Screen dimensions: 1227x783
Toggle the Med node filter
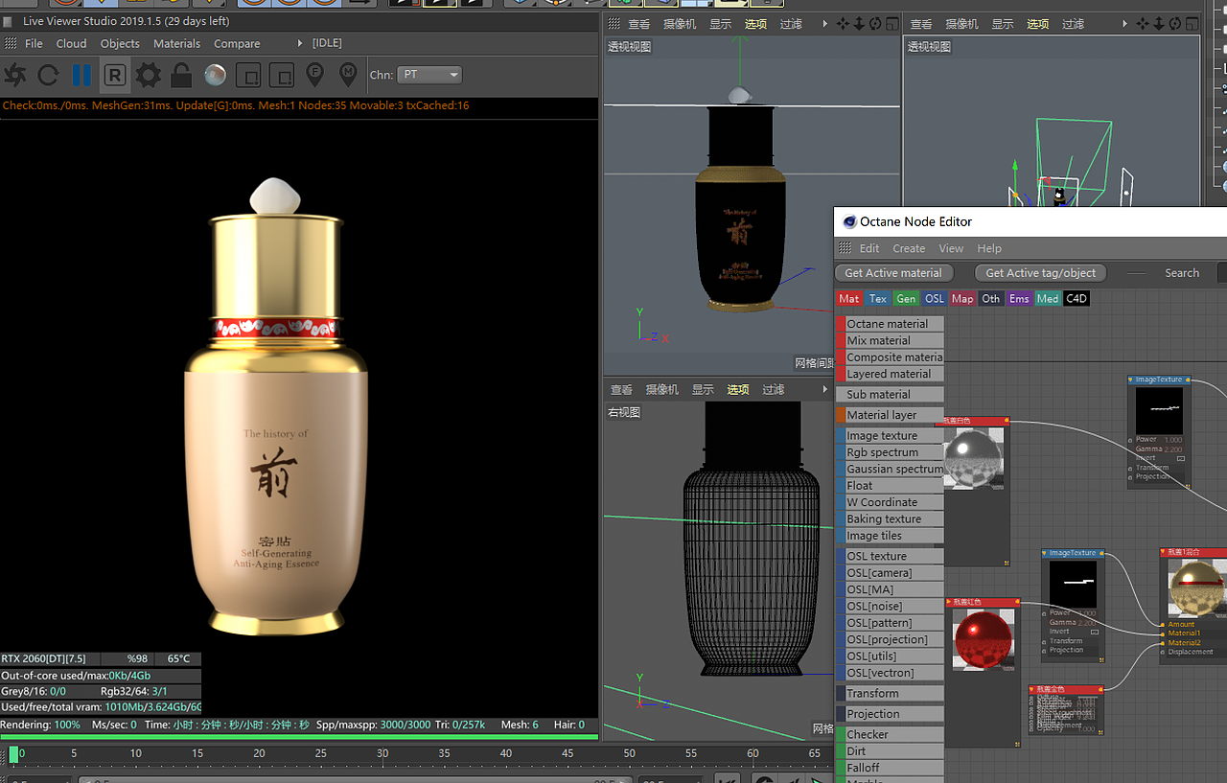(1048, 299)
